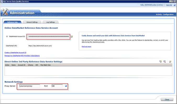The image size is (177, 104).
Task: Add new reference data service provider icon
Action: click(x=161, y=62)
